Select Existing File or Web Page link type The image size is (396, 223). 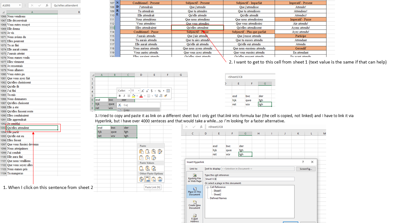pos(195,178)
